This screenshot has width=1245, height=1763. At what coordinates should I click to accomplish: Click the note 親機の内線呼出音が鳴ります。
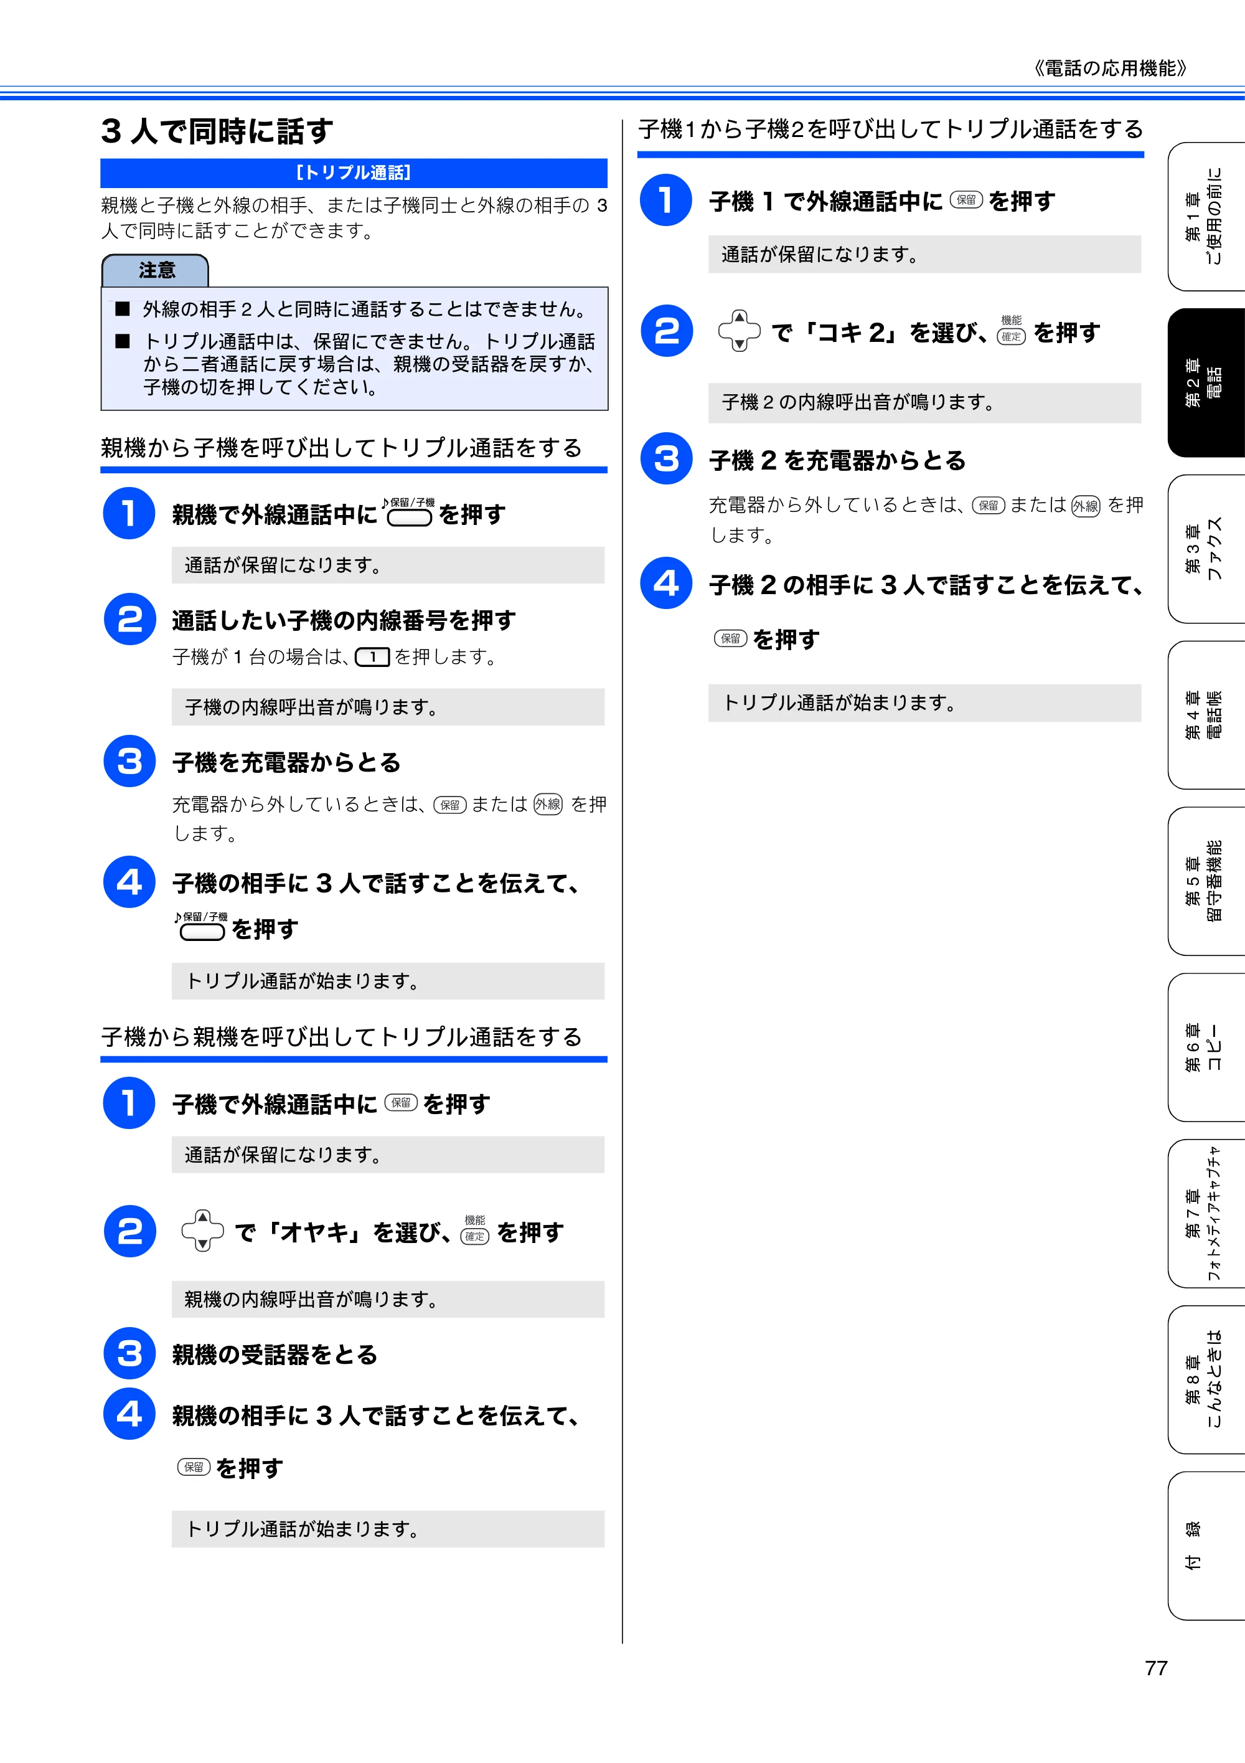click(x=388, y=1299)
